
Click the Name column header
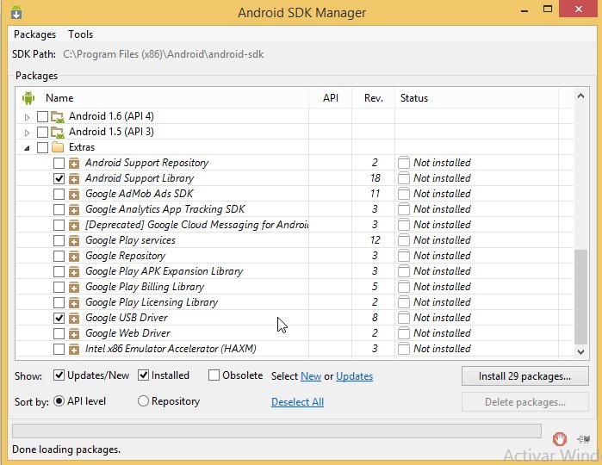pyautogui.click(x=59, y=98)
